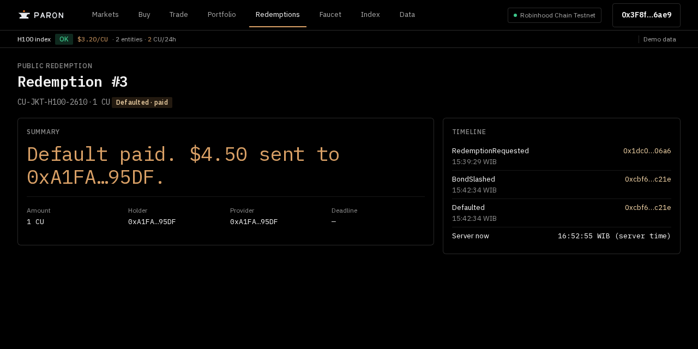Click the Defaulted timeline entry label

point(468,208)
